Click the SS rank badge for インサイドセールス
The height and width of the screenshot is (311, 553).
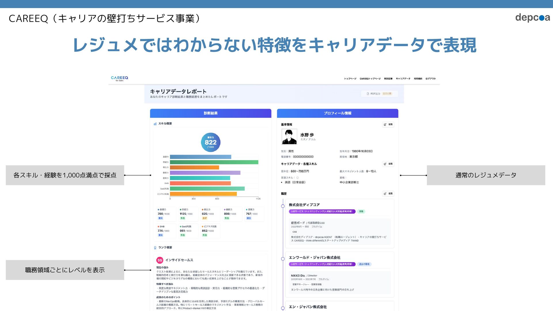click(160, 260)
